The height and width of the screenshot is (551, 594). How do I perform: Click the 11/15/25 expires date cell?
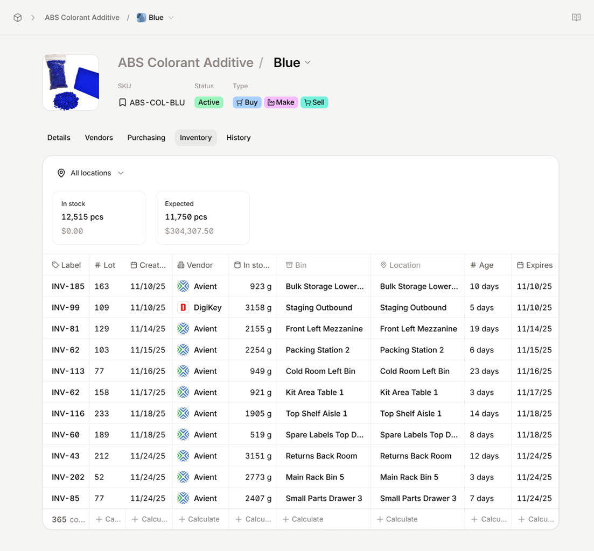534,350
